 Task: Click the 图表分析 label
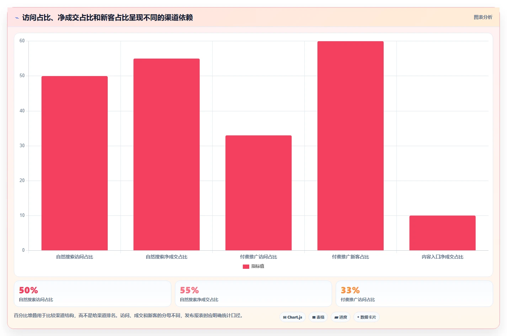click(483, 17)
